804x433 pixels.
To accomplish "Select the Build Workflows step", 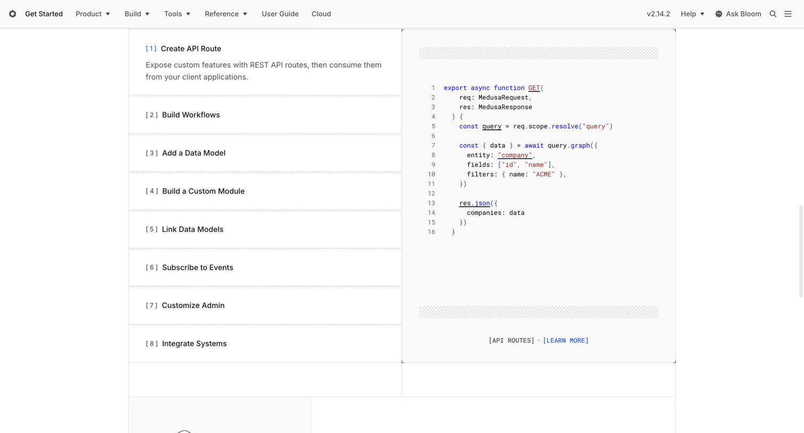I will tap(265, 115).
